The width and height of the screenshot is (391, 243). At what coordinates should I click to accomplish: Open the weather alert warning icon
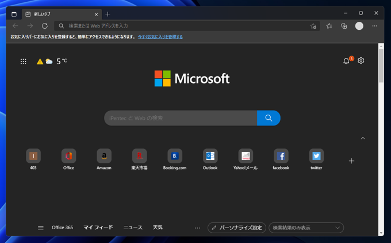(x=40, y=61)
